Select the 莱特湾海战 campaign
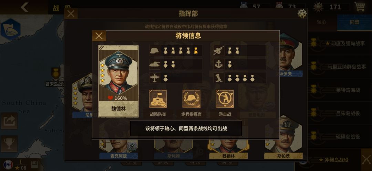 (x=340, y=90)
